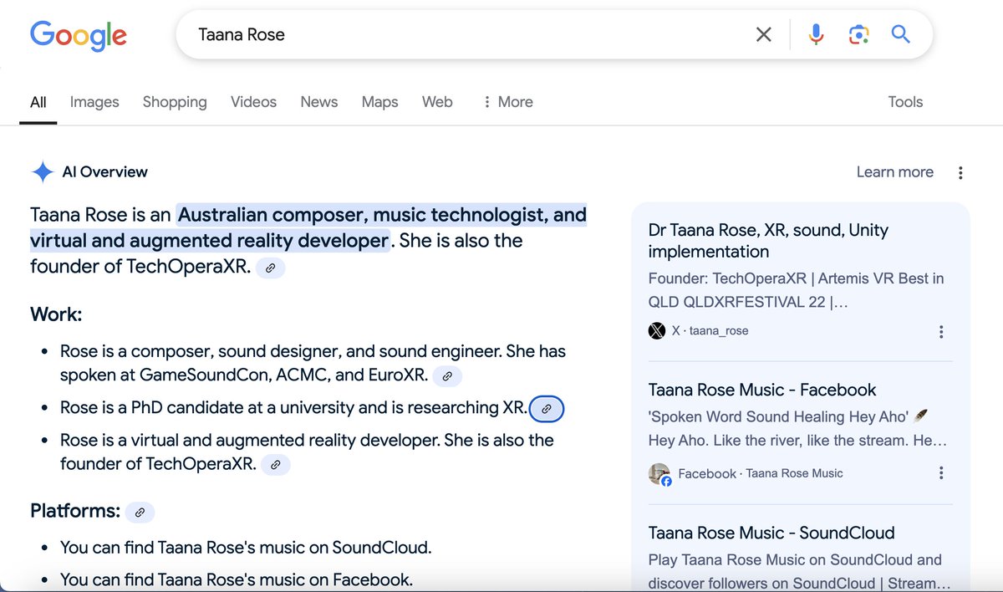Click the highlighted link icon on the PhD bullet
Viewport: 1003px width, 592px height.
(547, 409)
